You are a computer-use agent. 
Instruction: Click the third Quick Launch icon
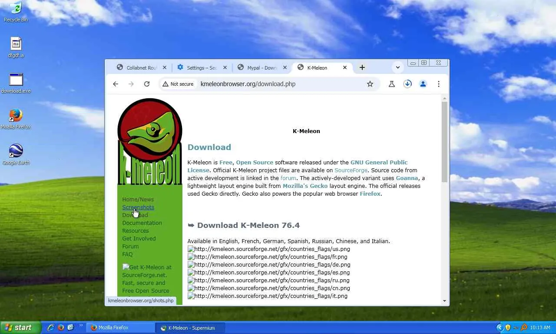[x=70, y=327]
